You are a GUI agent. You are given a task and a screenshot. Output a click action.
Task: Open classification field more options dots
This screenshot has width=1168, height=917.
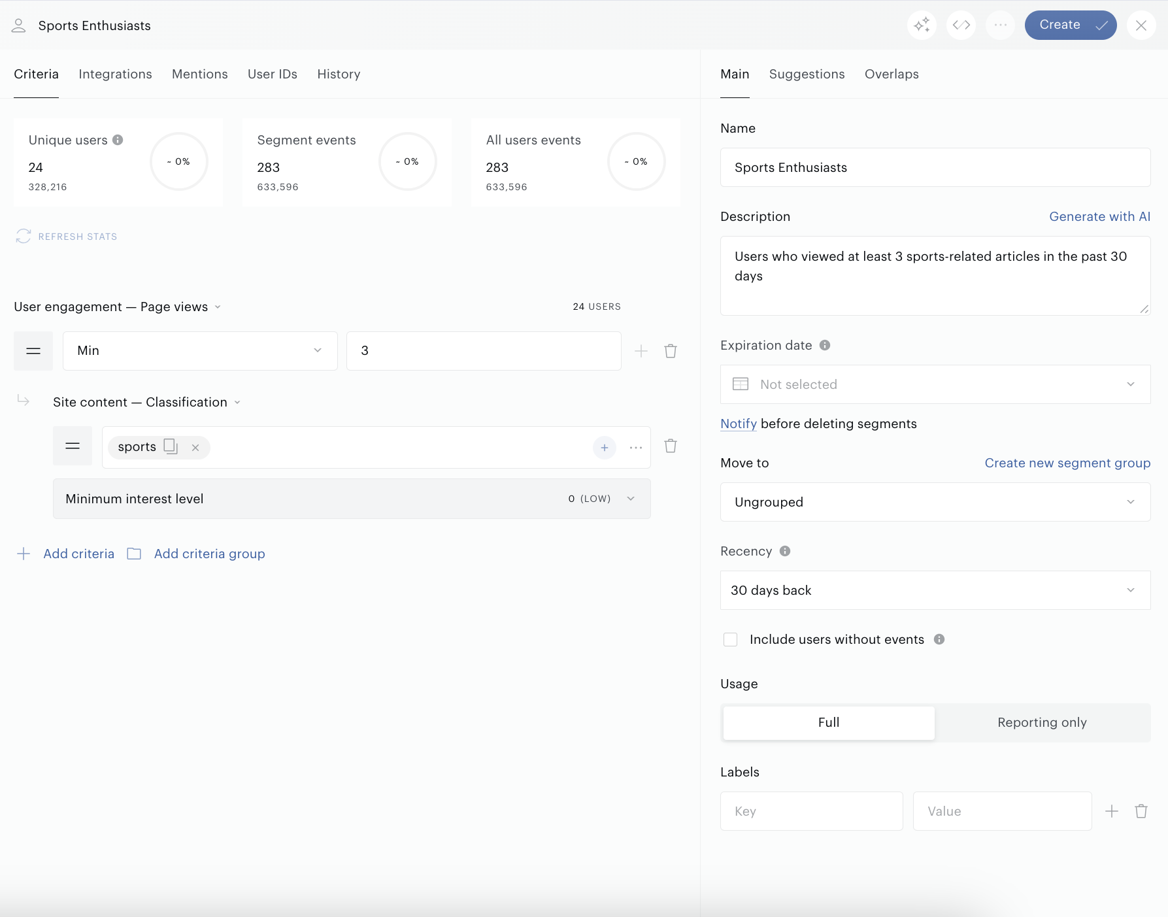click(x=636, y=448)
